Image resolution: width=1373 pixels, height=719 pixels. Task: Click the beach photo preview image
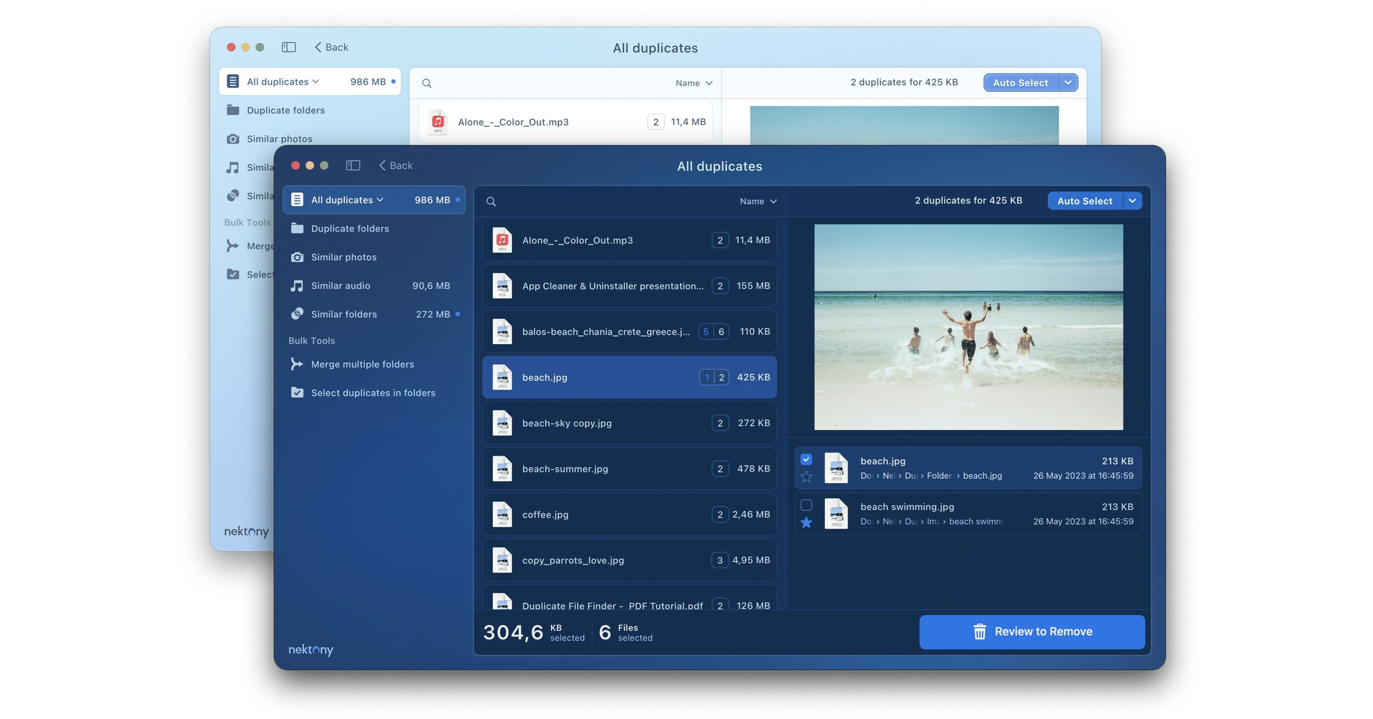pos(968,327)
